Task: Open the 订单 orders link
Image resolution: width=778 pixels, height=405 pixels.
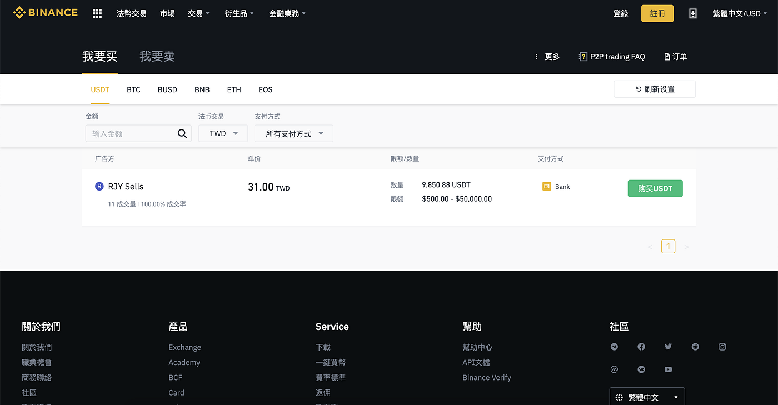Action: pos(676,57)
